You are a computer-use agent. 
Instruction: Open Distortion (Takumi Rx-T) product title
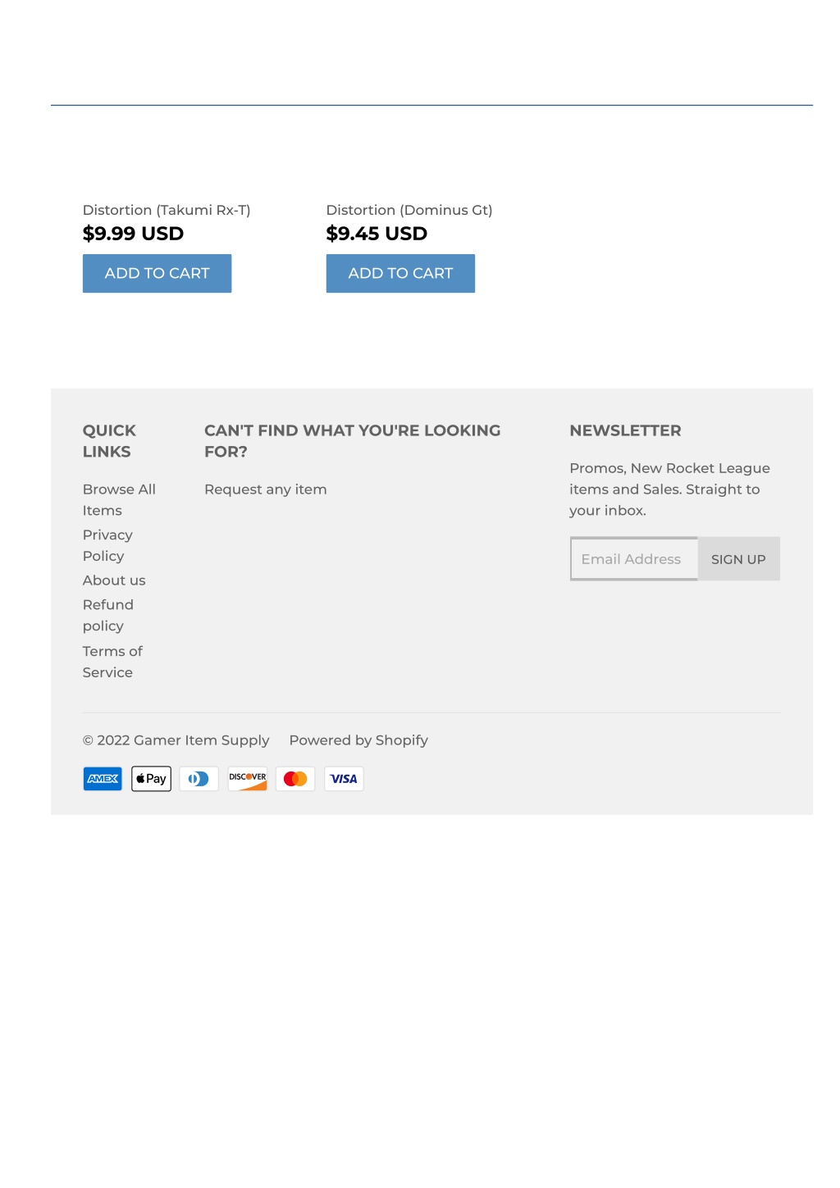click(167, 210)
